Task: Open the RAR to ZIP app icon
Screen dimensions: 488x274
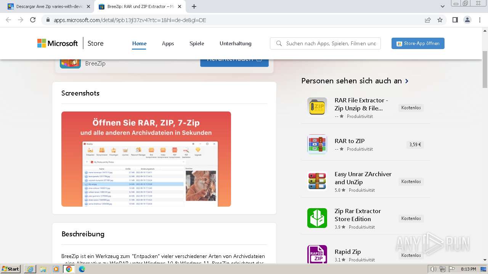Action: [317, 144]
